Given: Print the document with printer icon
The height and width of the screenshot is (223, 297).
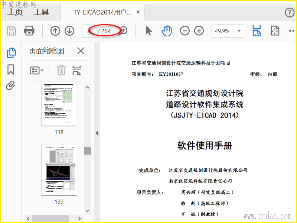Looking at the screenshot, I should [29, 31].
